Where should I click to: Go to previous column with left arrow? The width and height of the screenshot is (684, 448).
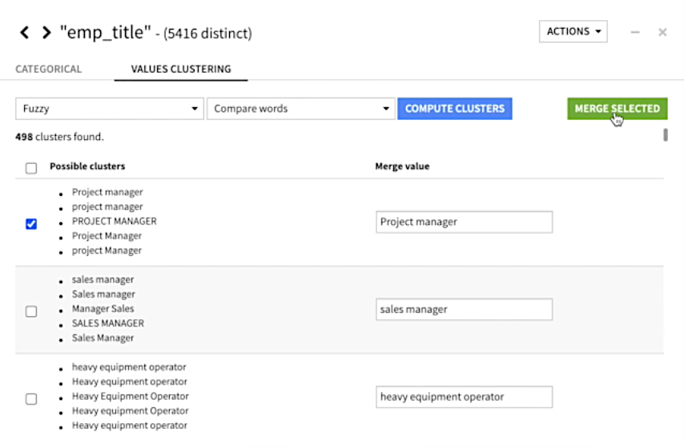click(24, 33)
